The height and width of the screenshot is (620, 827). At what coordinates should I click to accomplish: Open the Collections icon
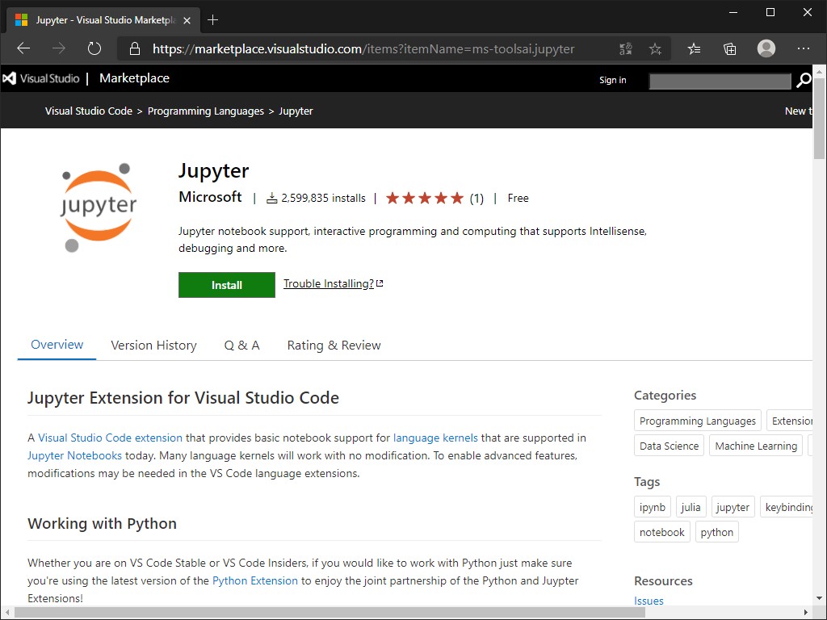pos(729,48)
